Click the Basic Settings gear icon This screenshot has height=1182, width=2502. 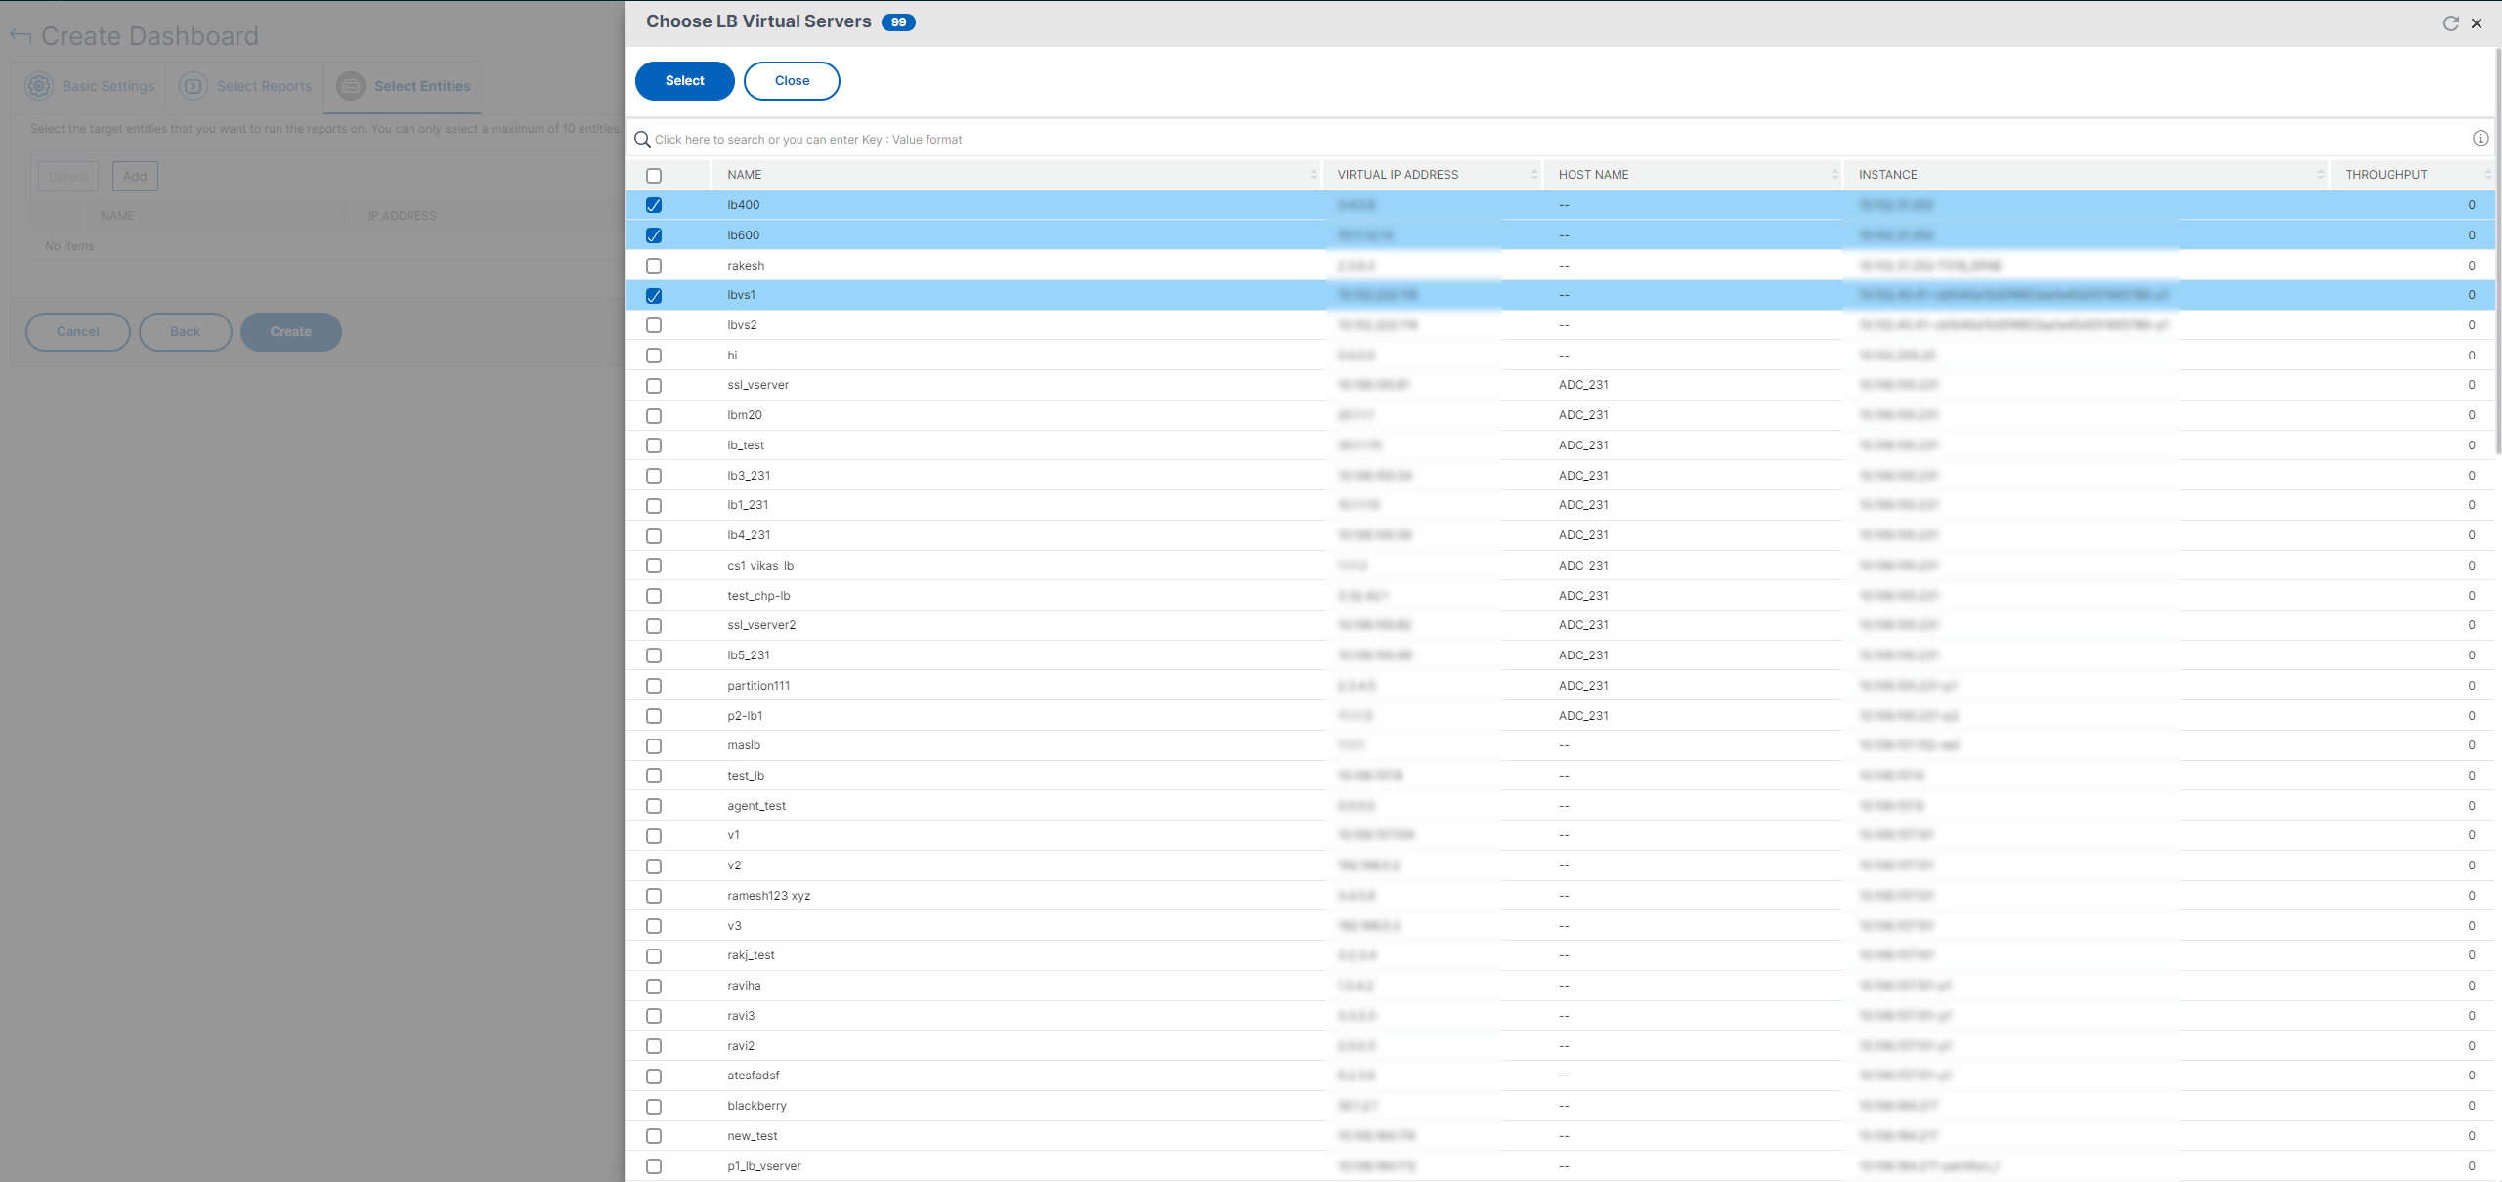(x=39, y=86)
